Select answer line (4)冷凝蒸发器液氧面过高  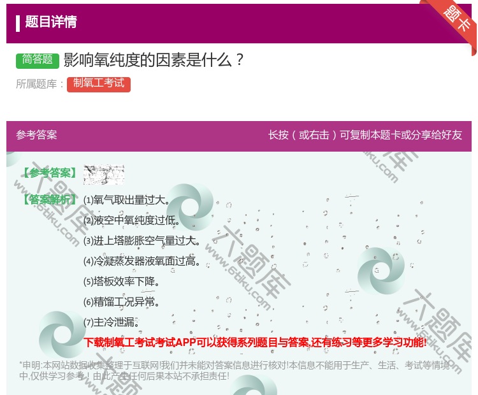coord(141,261)
